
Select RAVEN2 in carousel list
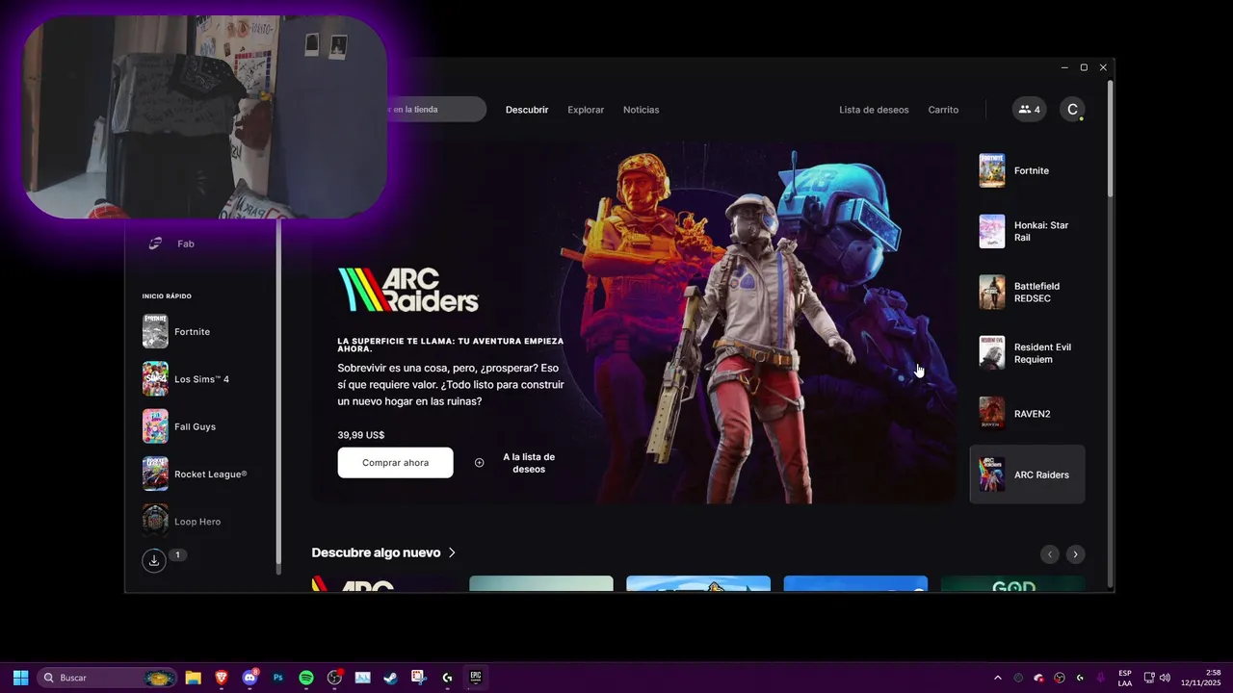tap(1027, 414)
